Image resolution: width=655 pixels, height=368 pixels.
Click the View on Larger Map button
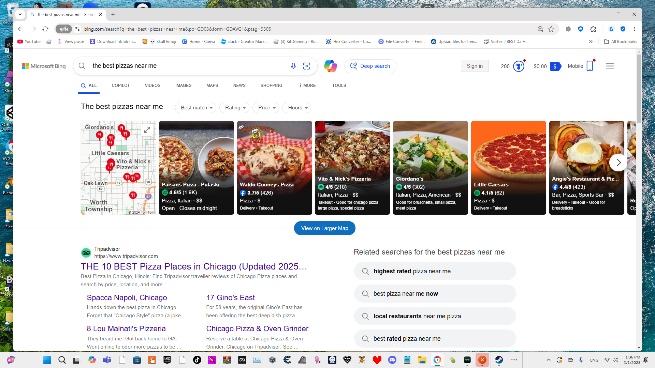pos(324,228)
